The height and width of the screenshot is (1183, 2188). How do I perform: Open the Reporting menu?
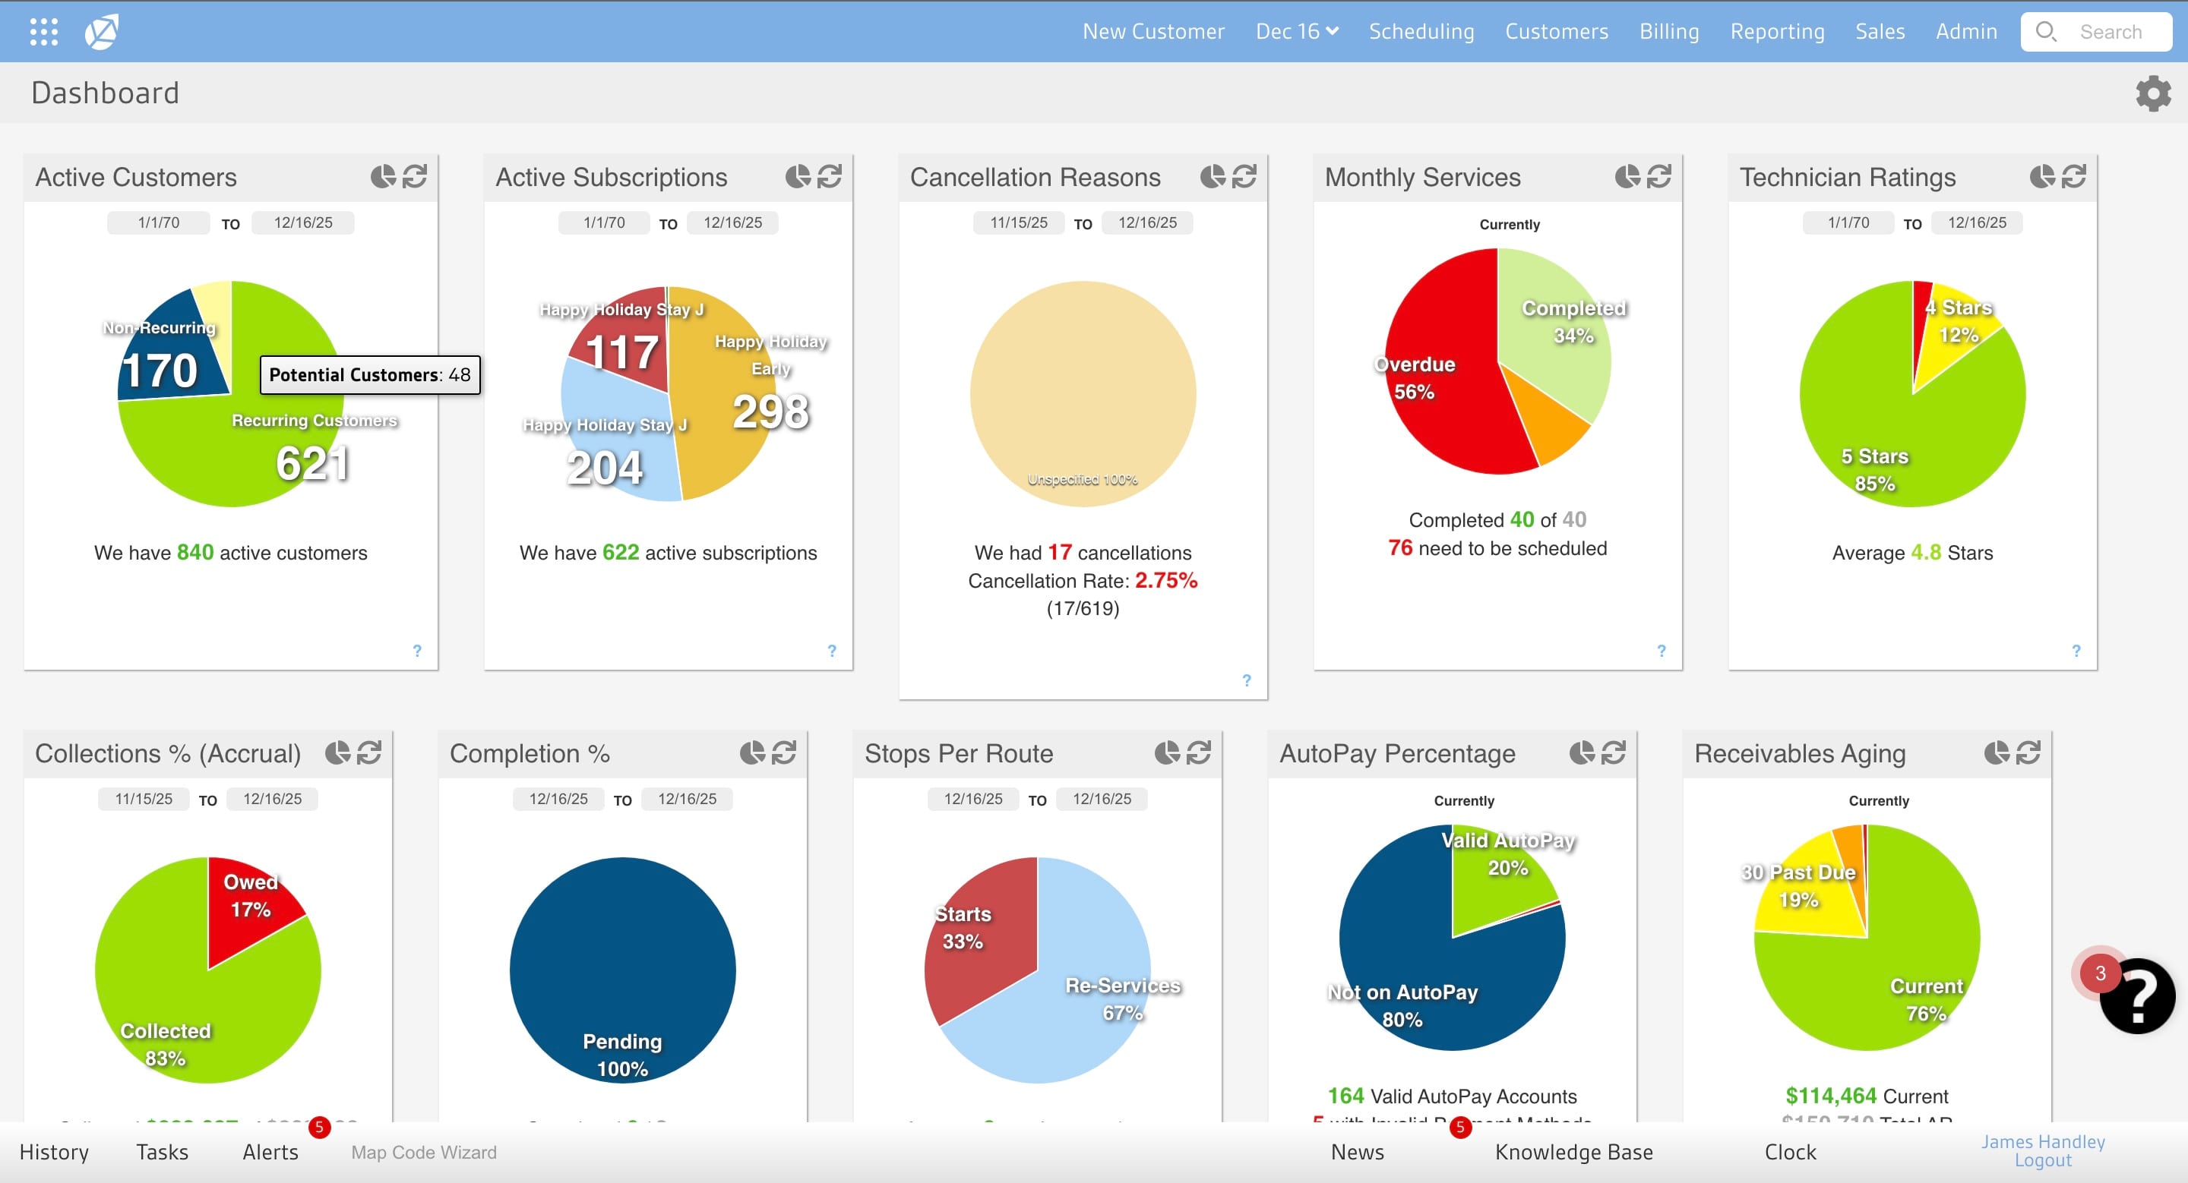[1777, 31]
